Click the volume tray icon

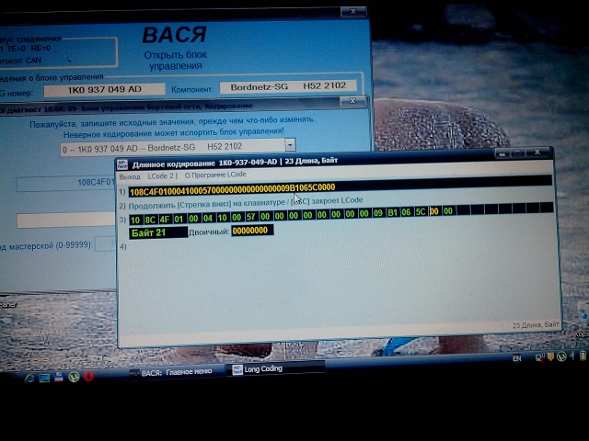pyautogui.click(x=572, y=356)
